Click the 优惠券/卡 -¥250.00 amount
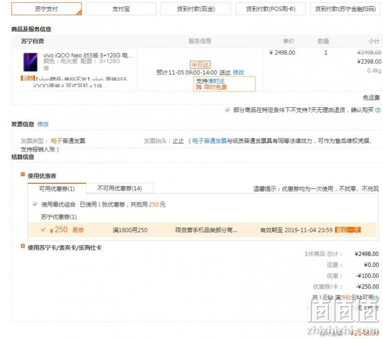Screen dimensions: 383x339 [x=367, y=286]
